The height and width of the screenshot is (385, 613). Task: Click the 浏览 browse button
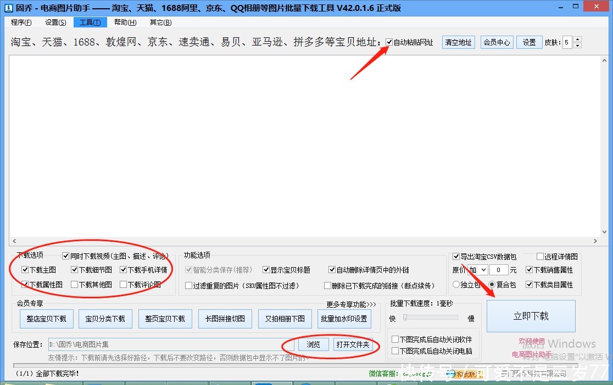pyautogui.click(x=313, y=344)
